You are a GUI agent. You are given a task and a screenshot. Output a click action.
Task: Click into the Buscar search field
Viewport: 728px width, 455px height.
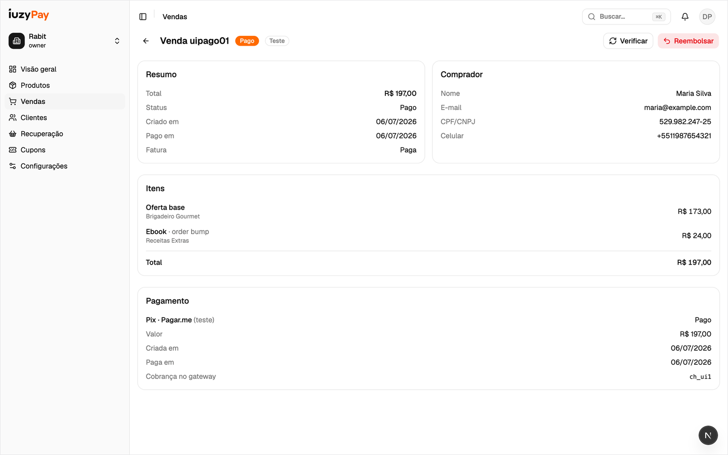click(x=626, y=17)
